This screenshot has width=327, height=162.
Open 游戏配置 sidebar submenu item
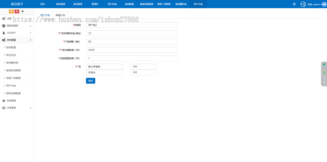[x=11, y=48]
